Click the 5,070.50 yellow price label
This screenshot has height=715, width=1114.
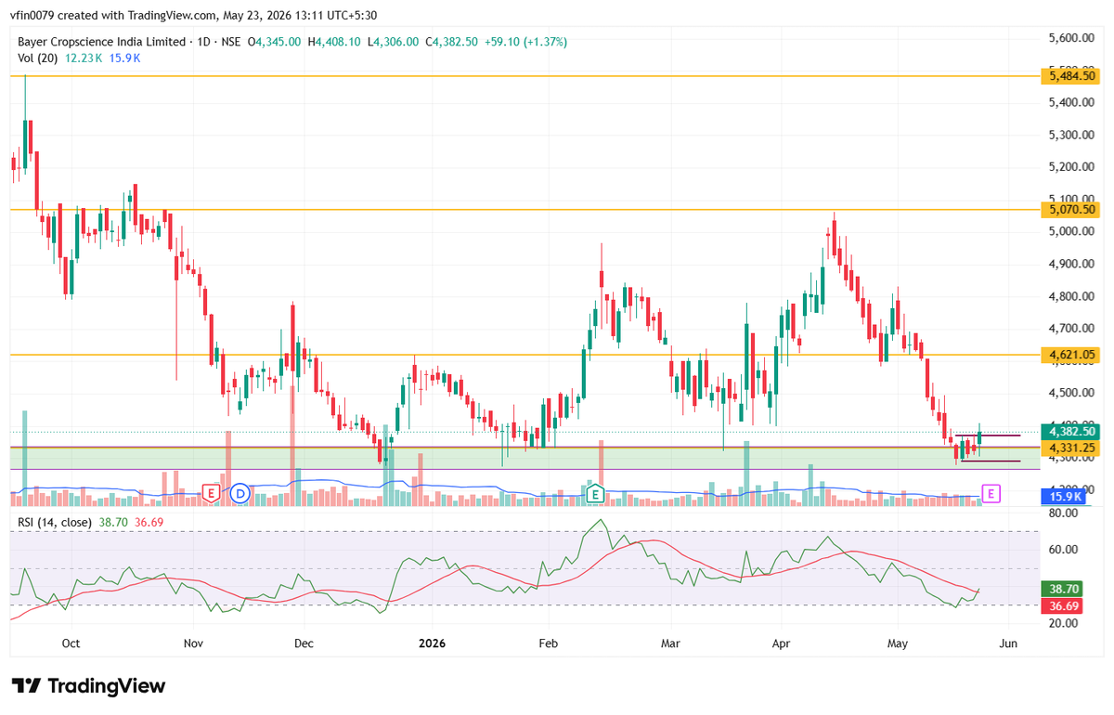(1070, 210)
